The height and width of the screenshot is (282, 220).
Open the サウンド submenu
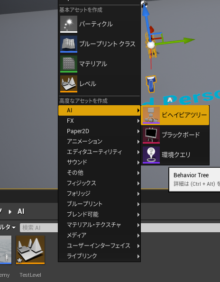pyautogui.click(x=99, y=163)
